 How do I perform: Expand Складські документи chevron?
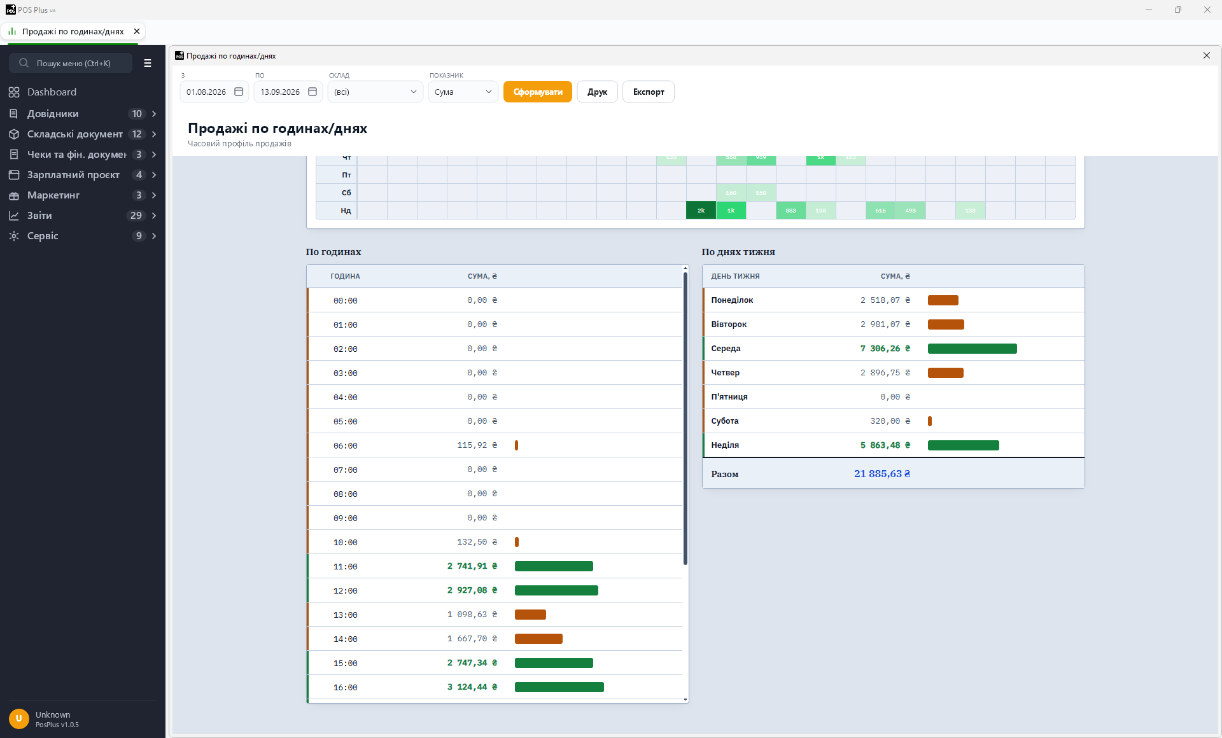pyautogui.click(x=154, y=134)
